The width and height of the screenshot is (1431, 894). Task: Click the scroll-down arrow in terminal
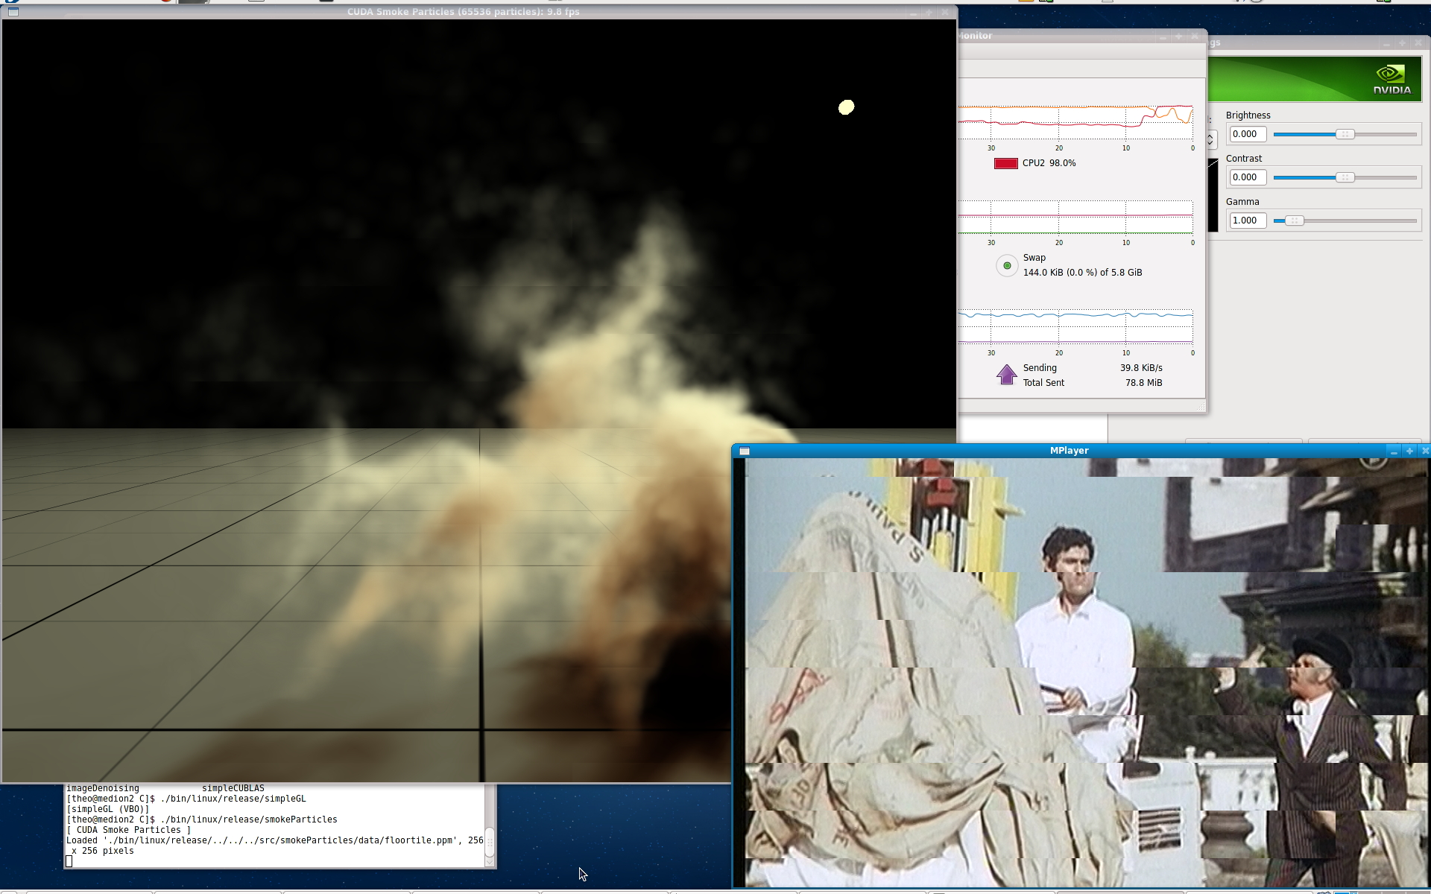(x=490, y=862)
